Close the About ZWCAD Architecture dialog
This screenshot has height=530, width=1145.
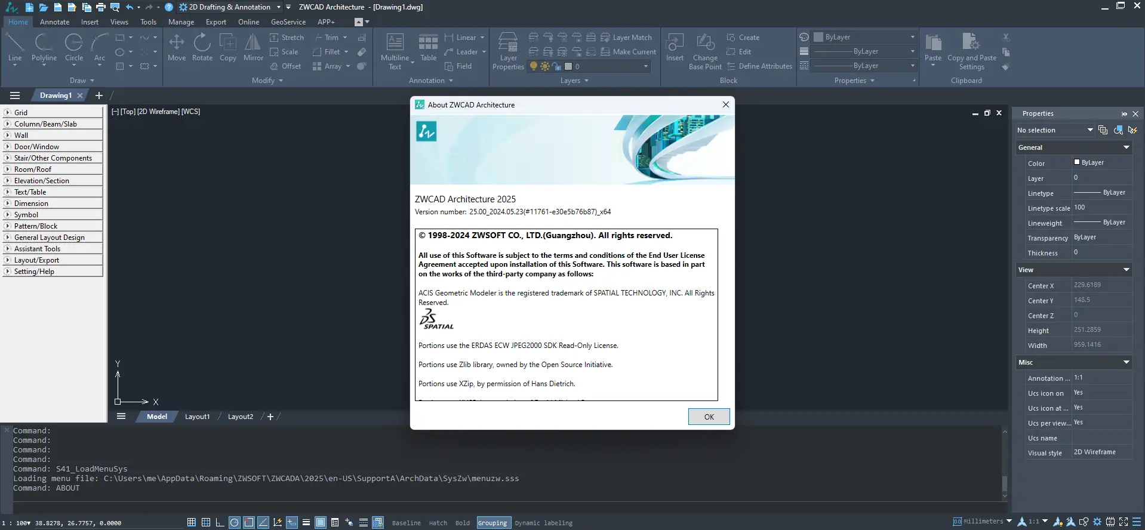(x=726, y=104)
